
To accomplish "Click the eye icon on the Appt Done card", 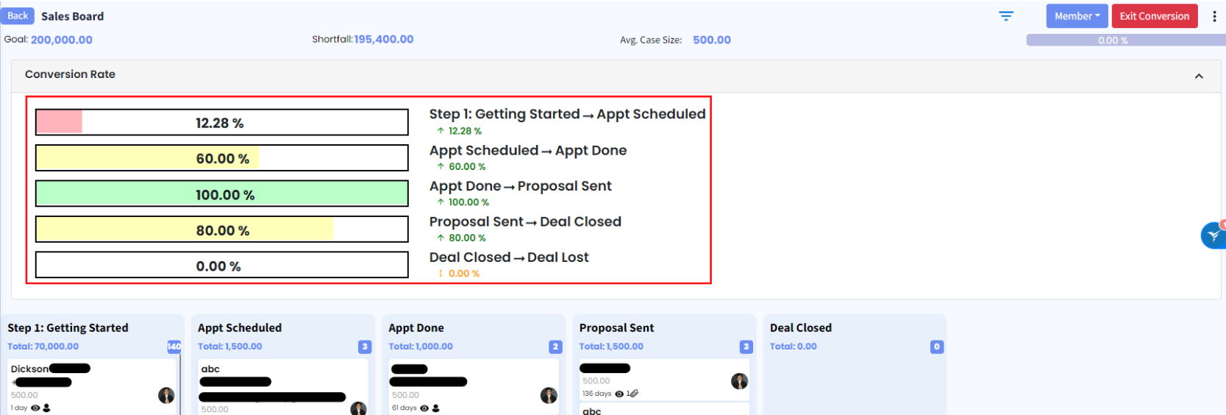I will [x=424, y=408].
